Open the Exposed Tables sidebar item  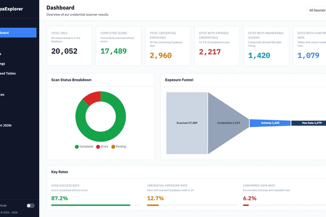tap(8, 73)
